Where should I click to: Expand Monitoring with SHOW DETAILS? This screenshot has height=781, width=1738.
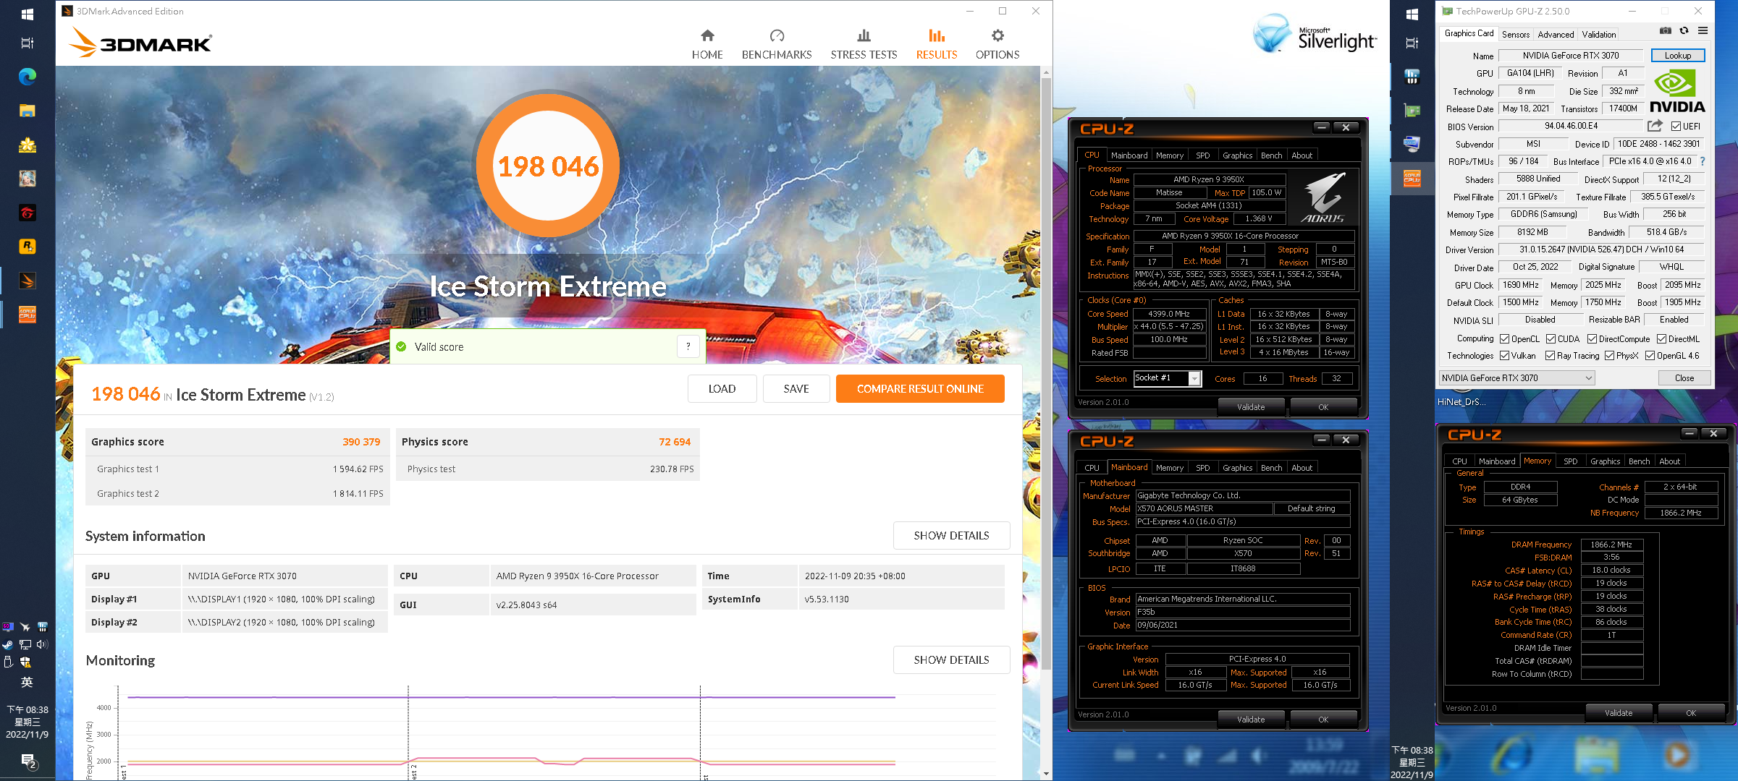point(951,660)
